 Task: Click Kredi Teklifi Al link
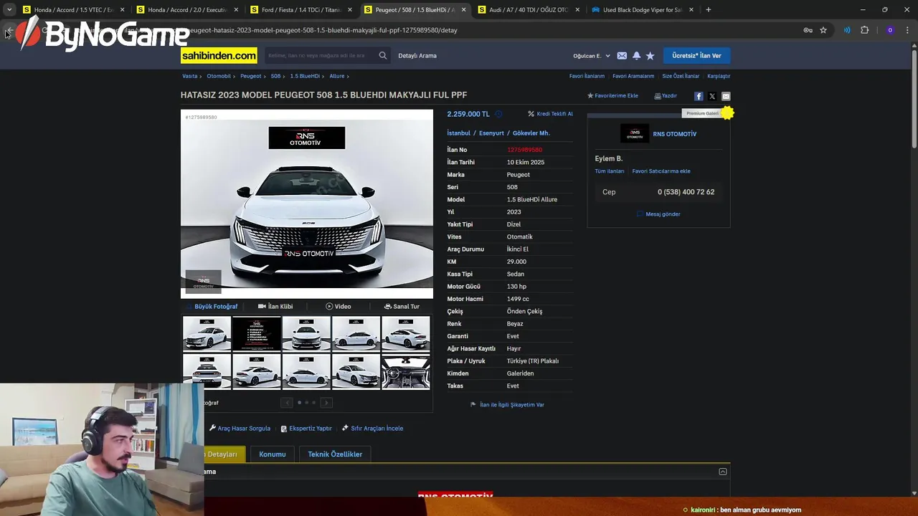(550, 114)
